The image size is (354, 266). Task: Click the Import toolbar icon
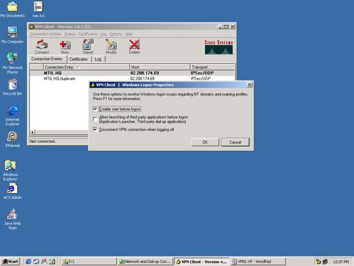pos(88,46)
